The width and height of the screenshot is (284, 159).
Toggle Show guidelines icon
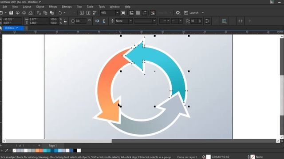[144, 13]
